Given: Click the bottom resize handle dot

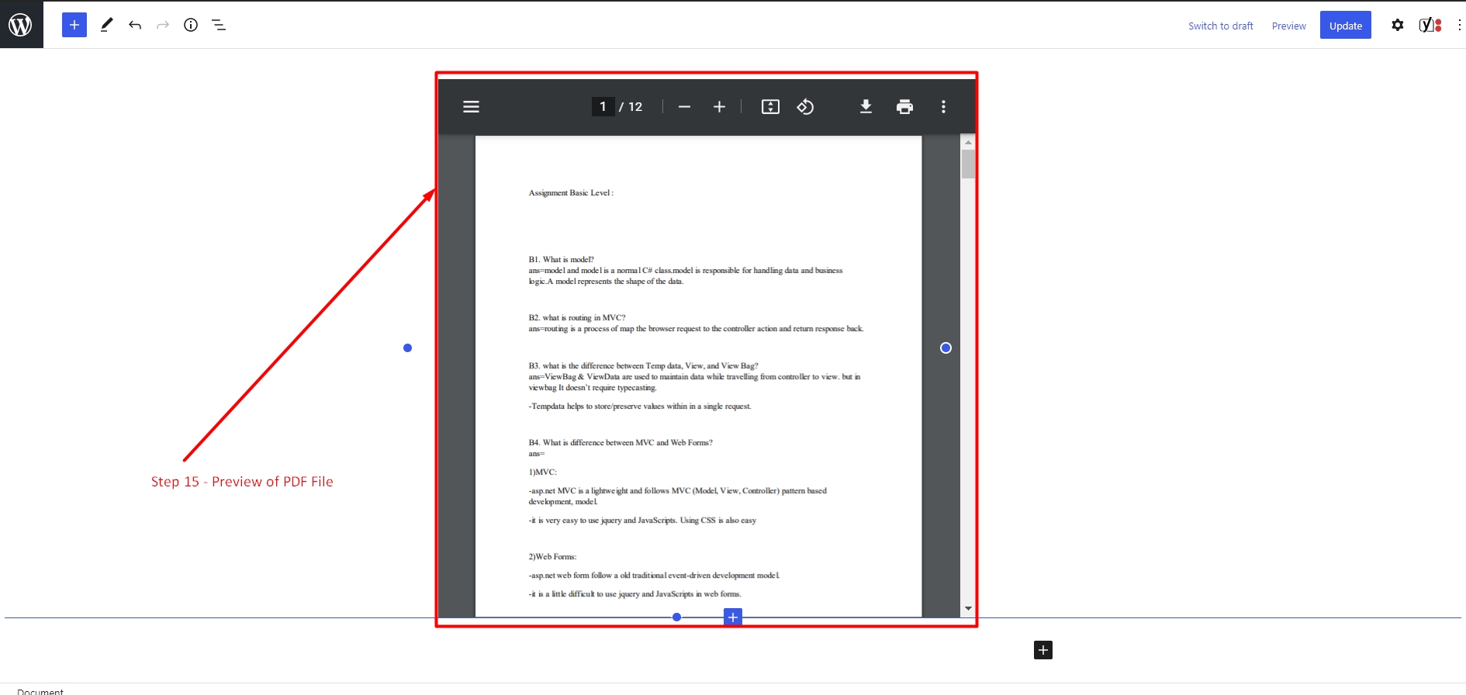Looking at the screenshot, I should (x=676, y=617).
